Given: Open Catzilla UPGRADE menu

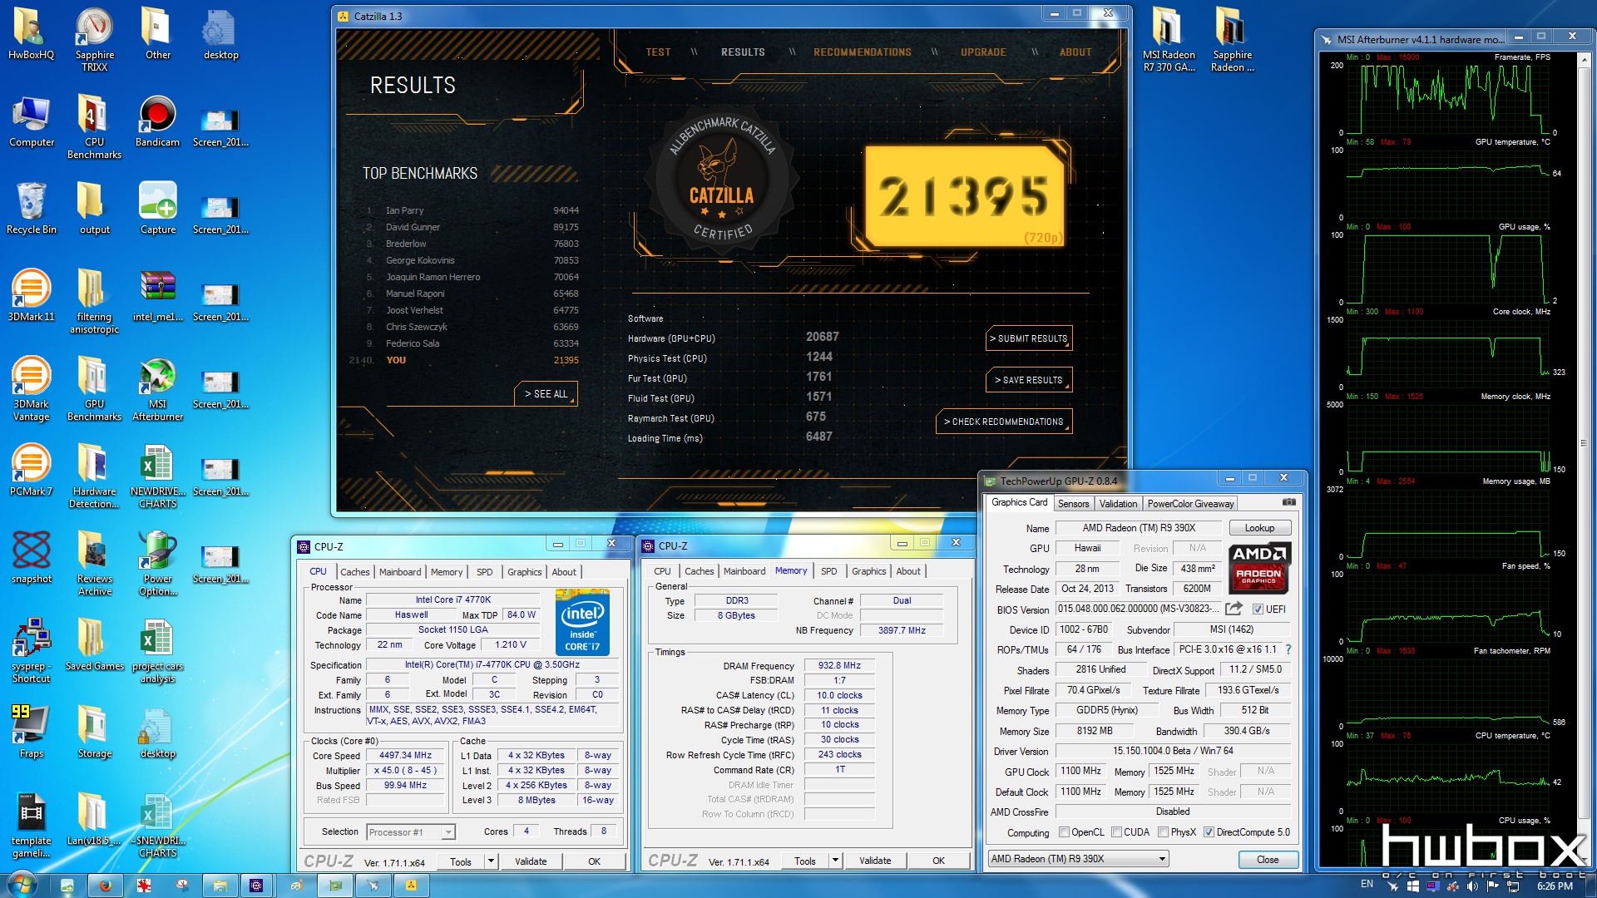Looking at the screenshot, I should pos(983,52).
